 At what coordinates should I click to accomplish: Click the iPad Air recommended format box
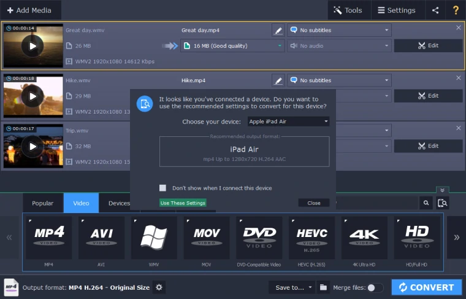(x=244, y=152)
